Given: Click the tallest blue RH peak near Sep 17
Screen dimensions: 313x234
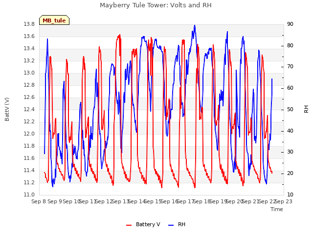Looking at the screenshot, I should [x=195, y=25].
